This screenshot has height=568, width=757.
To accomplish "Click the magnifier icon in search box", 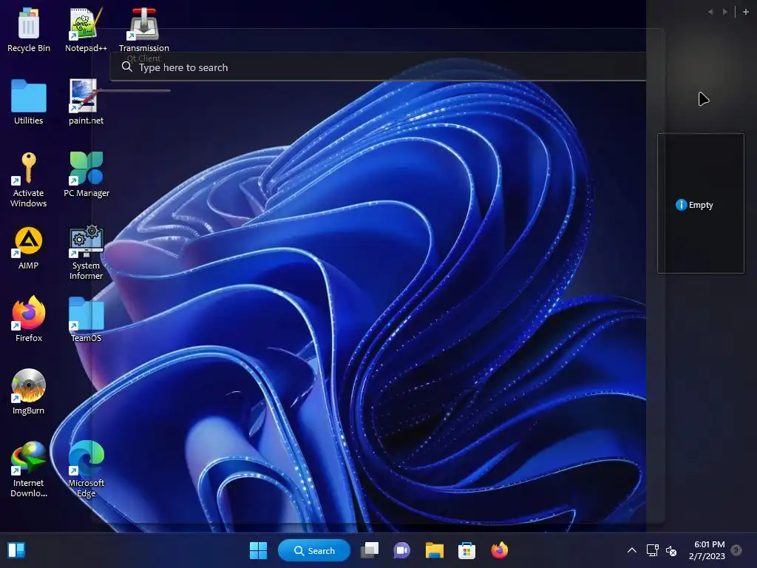I will point(127,67).
